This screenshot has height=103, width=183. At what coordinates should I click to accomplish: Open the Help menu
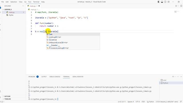point(43,2)
